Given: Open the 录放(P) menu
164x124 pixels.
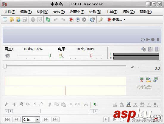Looking at the screenshot, I should (59, 12).
